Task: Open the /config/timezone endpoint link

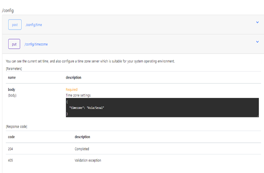Action: pyautogui.click(x=36, y=44)
